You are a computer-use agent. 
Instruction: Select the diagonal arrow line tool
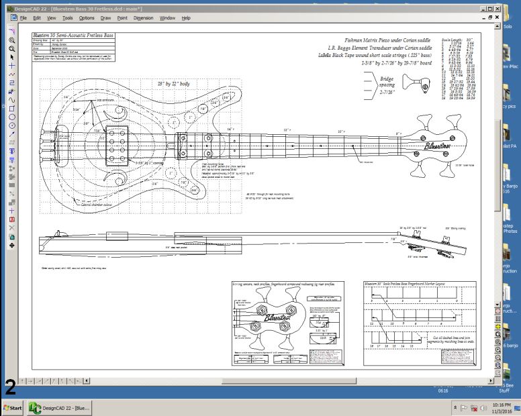[11, 134]
